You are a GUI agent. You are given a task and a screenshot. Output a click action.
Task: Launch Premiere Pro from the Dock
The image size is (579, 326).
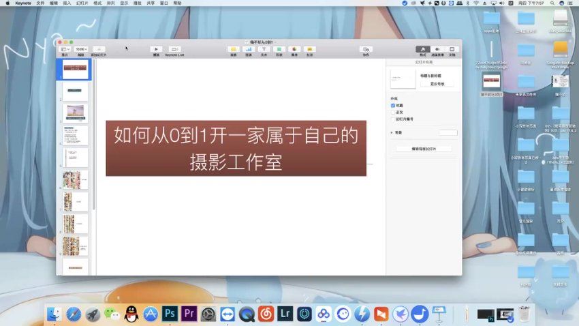189,314
